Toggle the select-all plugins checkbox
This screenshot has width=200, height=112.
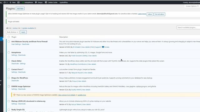9,37
